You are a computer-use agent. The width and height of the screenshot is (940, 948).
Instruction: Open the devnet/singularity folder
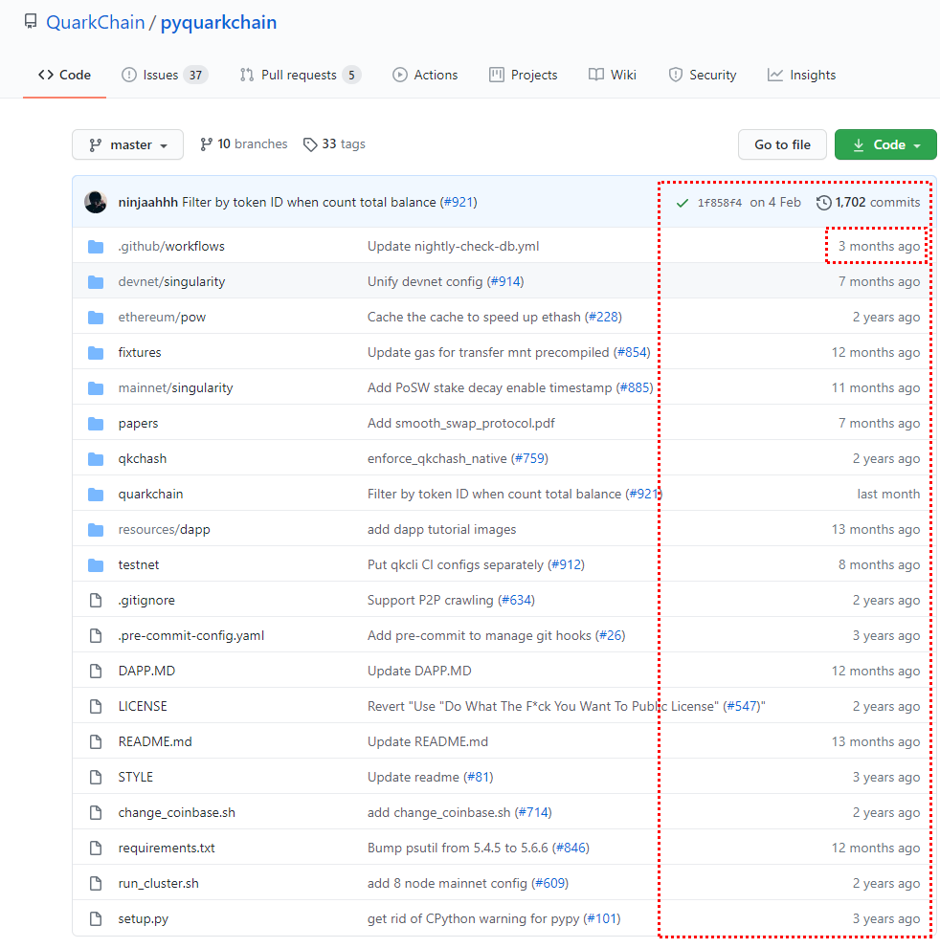click(x=171, y=282)
